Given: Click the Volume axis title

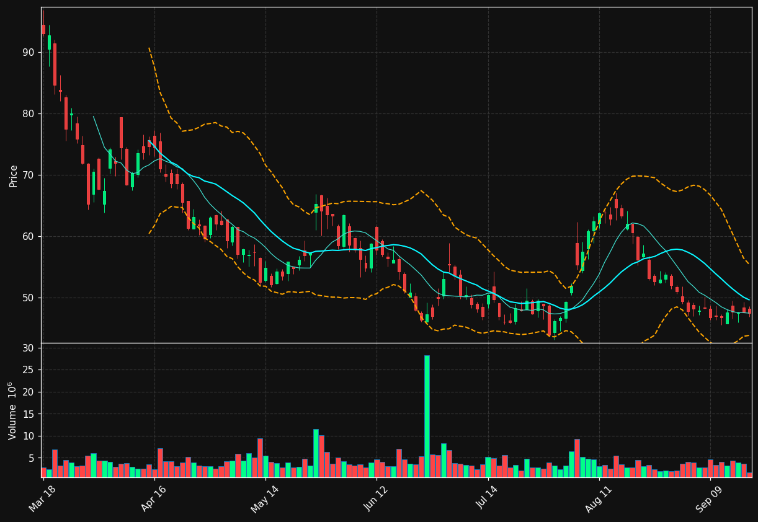Looking at the screenshot, I should [13, 410].
